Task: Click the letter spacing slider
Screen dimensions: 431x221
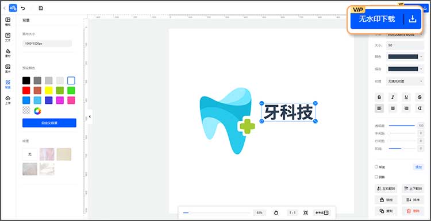Action: click(402, 133)
